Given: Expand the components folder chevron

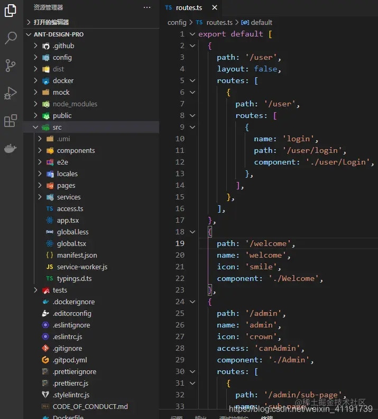Looking at the screenshot, I should [40, 150].
